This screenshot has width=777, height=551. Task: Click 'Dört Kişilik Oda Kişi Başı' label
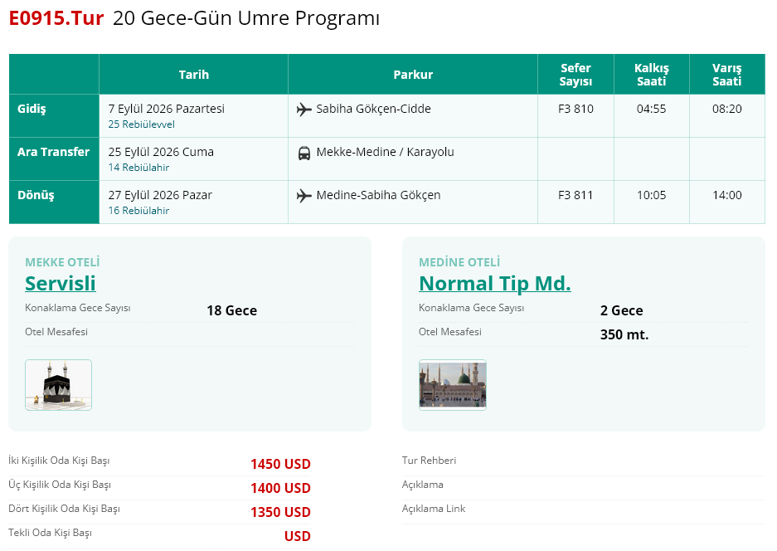pyautogui.click(x=64, y=509)
